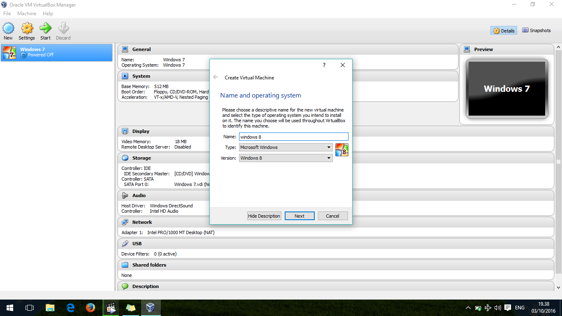
Task: Click the Windows DirectSound host driver text
Action: [x=171, y=206]
